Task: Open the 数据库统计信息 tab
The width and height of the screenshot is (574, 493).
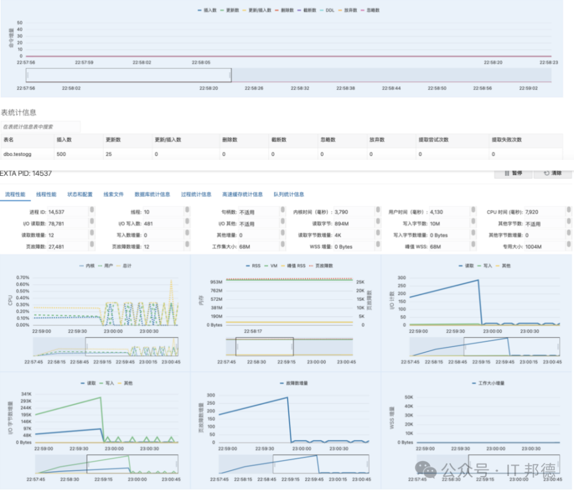Action: pyautogui.click(x=153, y=194)
